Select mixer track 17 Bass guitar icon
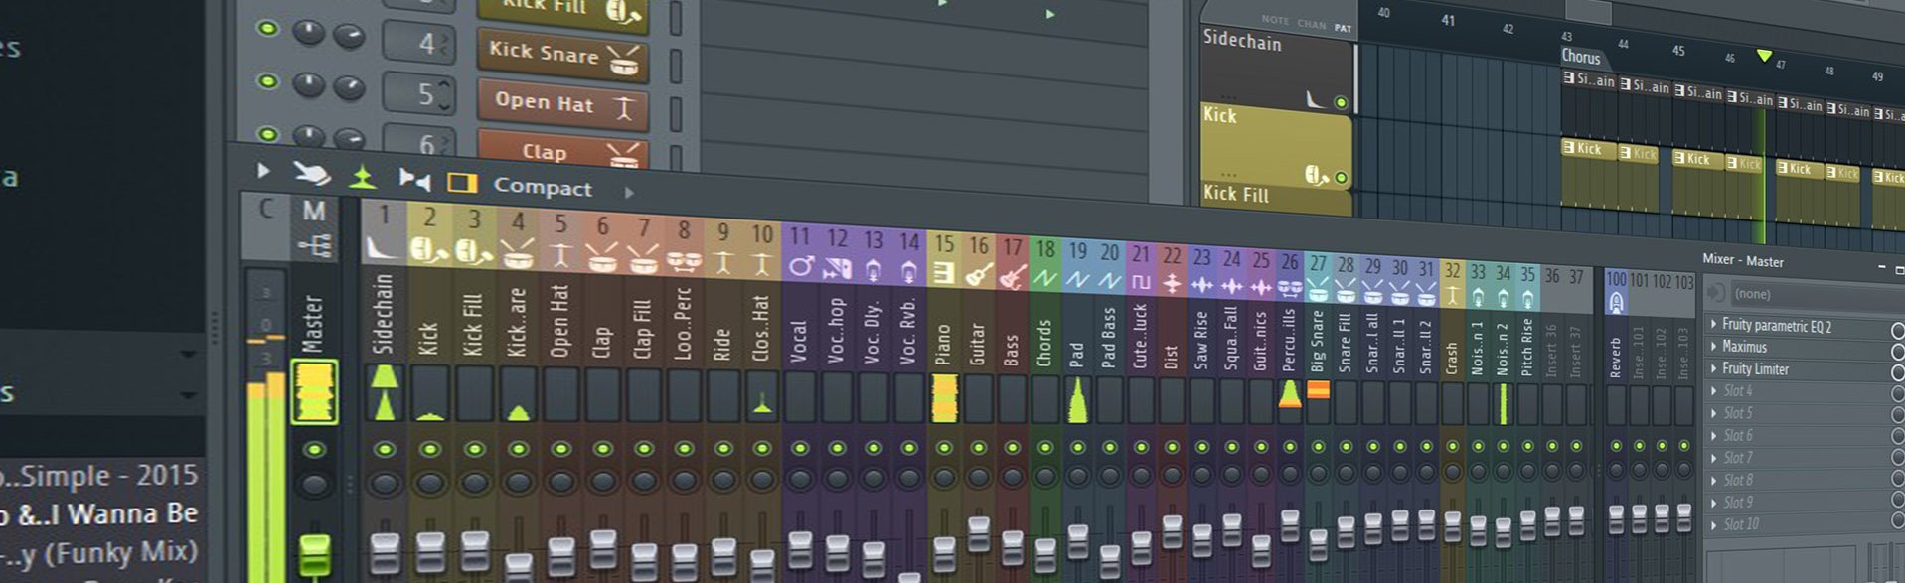 (x=1013, y=276)
